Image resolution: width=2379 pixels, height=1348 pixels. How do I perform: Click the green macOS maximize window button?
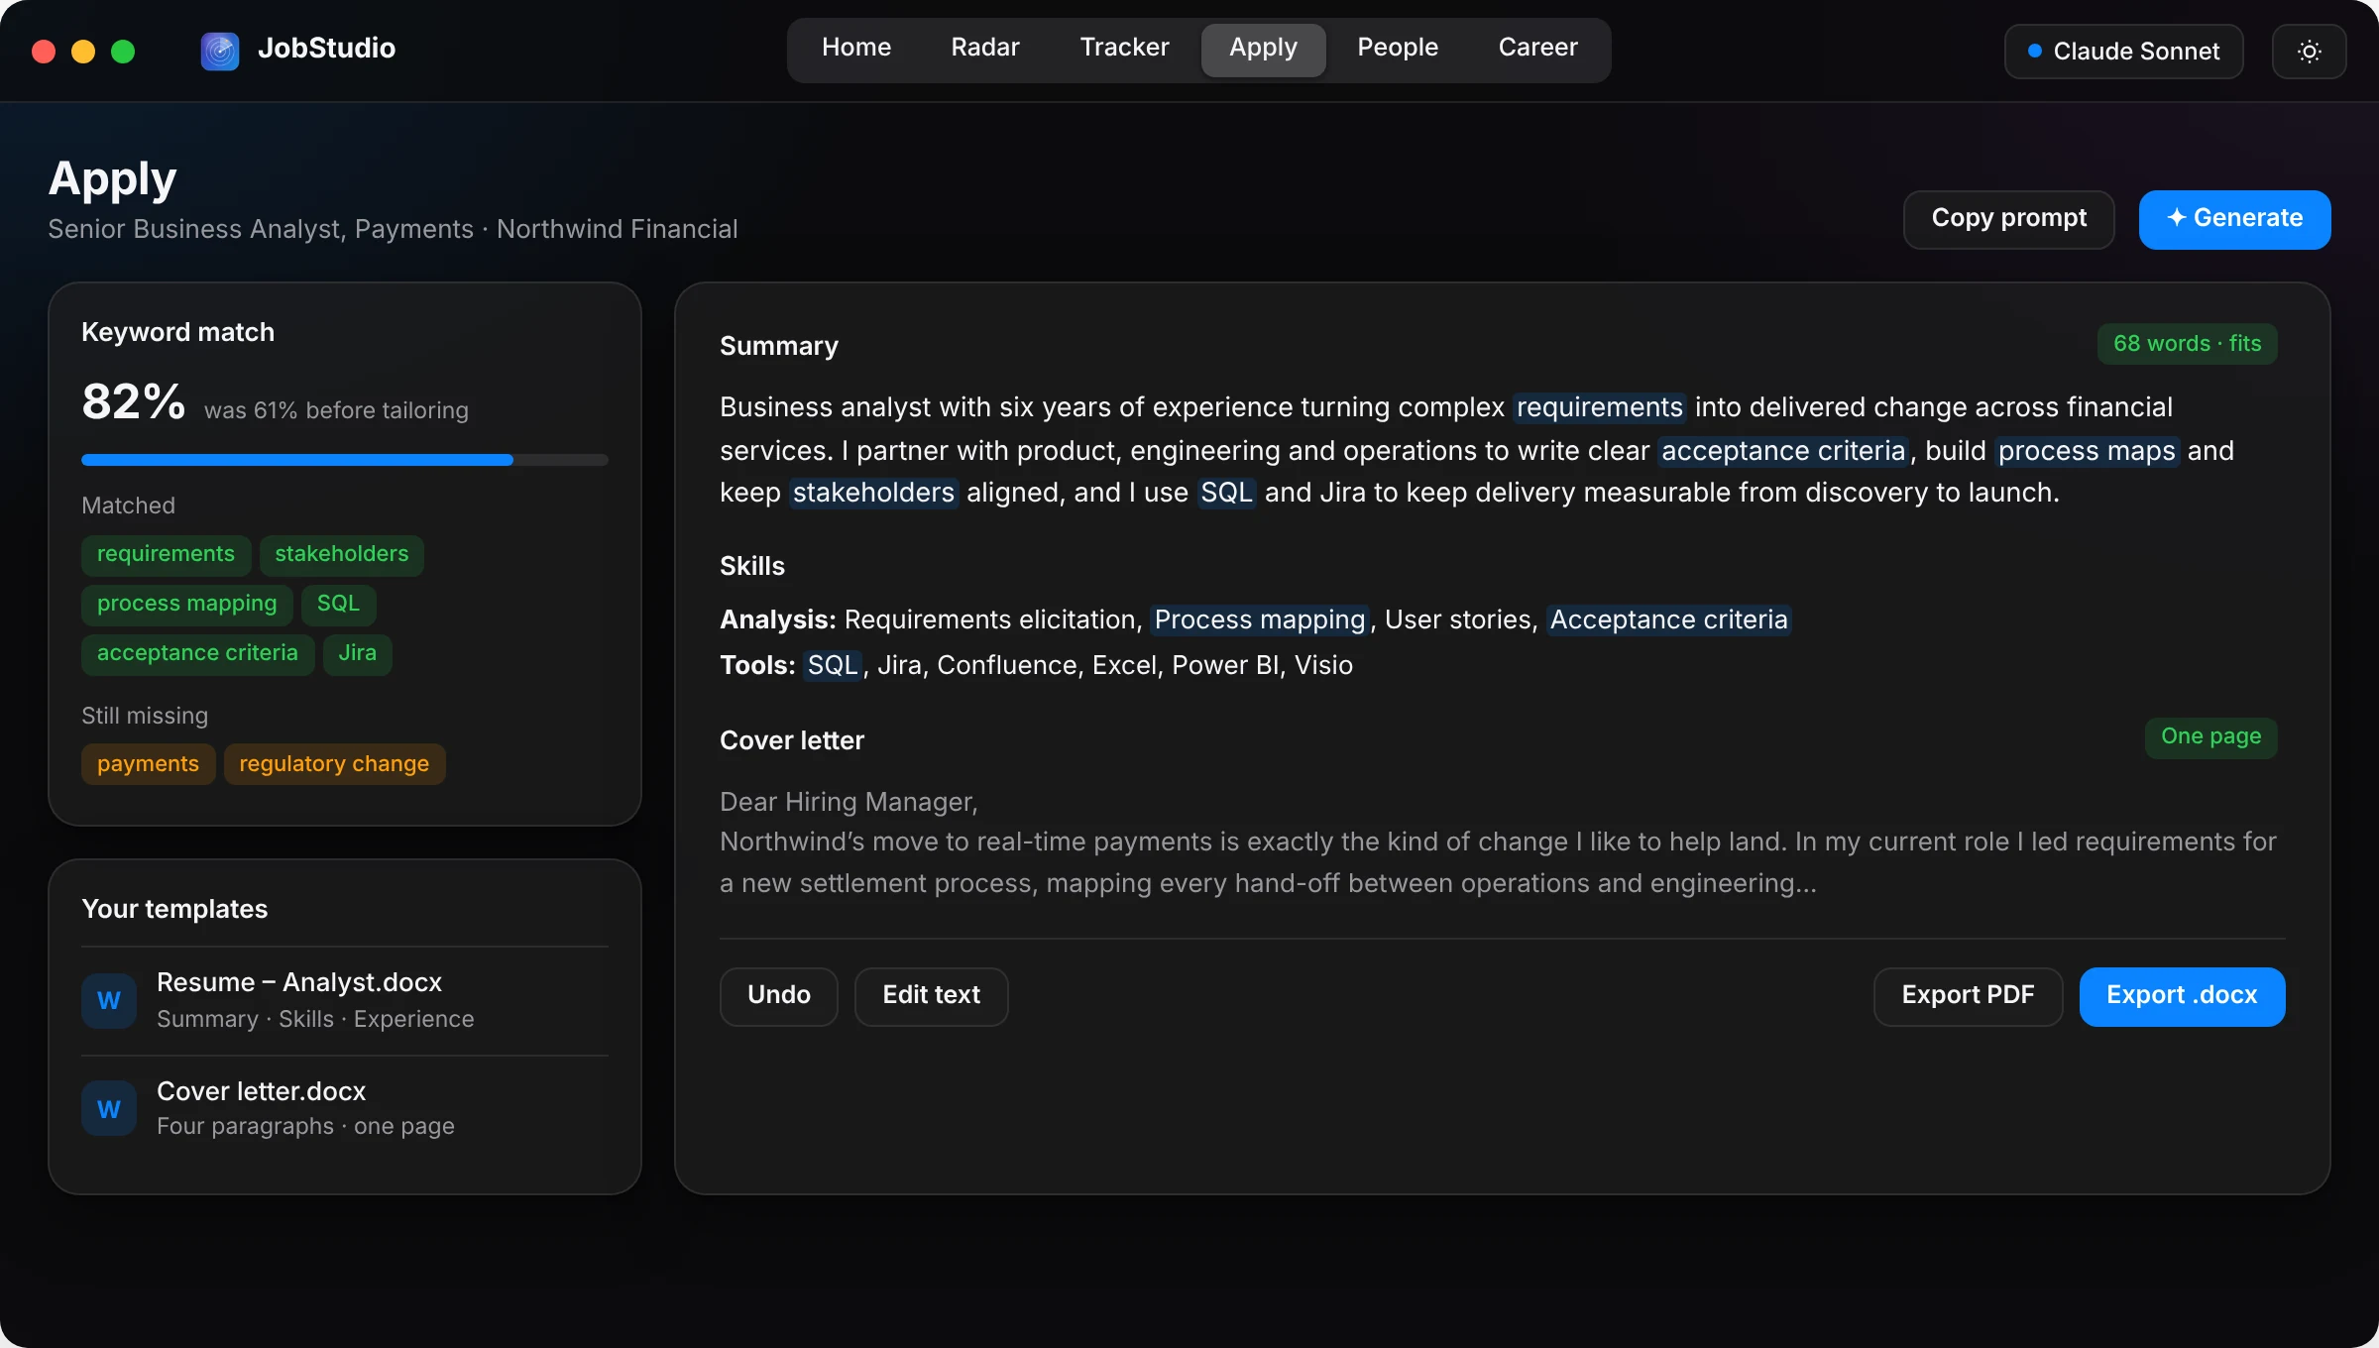pos(123,52)
